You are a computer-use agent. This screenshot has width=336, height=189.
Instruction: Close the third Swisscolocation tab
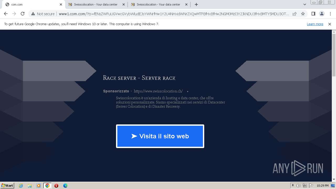coord(186,4)
